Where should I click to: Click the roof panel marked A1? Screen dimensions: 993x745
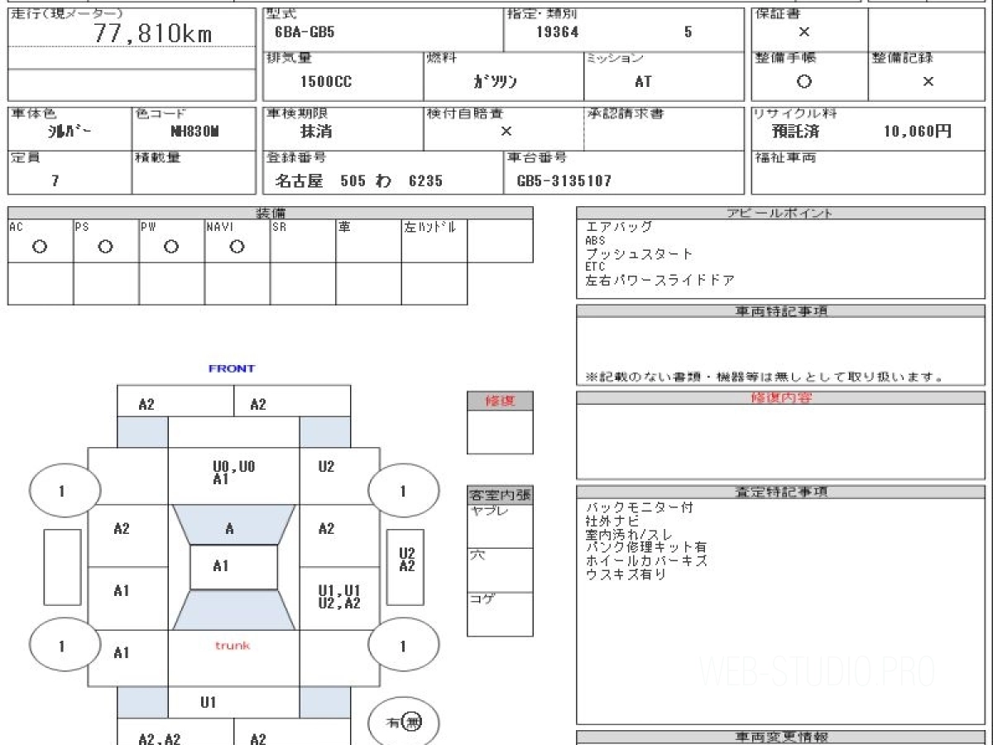pos(233,567)
